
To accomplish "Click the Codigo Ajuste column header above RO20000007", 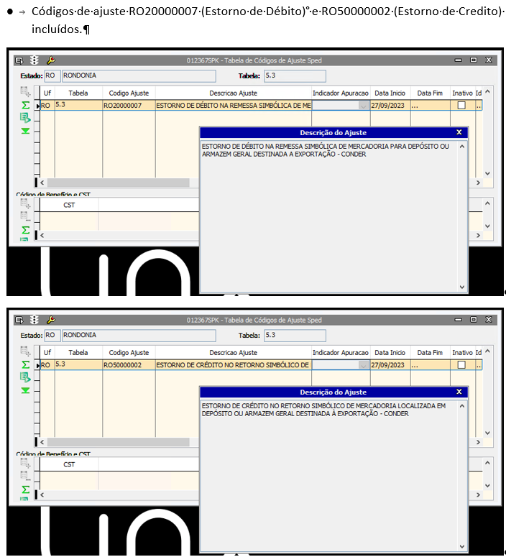I will [x=129, y=93].
